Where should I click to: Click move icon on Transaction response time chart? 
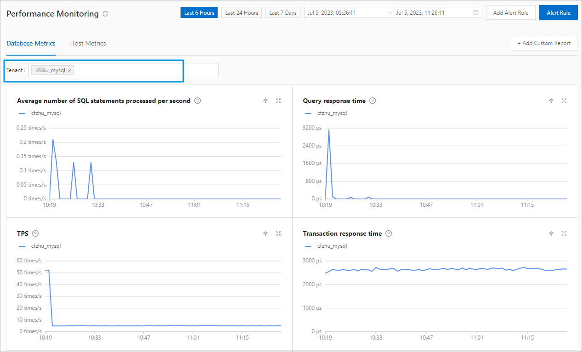click(551, 233)
